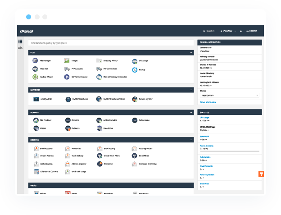Click the notifications bell icon

(x=241, y=31)
